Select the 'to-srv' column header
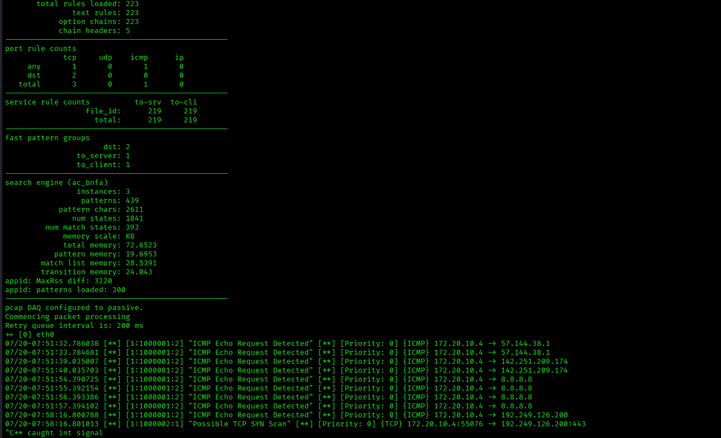This screenshot has width=721, height=438. pyautogui.click(x=148, y=102)
